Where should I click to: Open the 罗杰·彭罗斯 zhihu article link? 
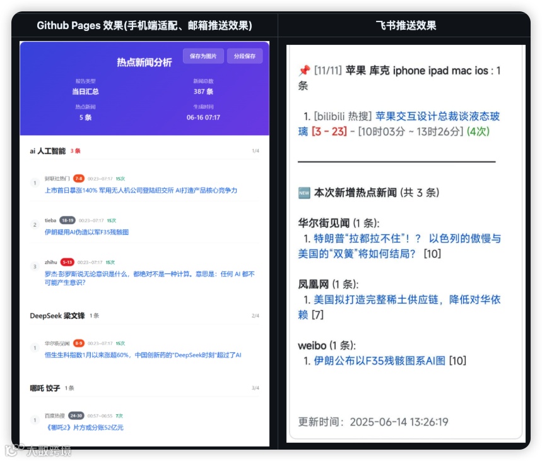[x=150, y=278]
